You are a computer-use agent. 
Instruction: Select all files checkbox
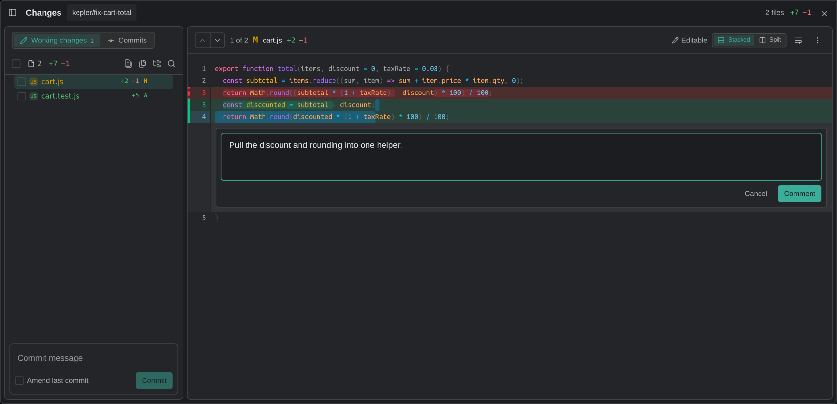[x=16, y=64]
